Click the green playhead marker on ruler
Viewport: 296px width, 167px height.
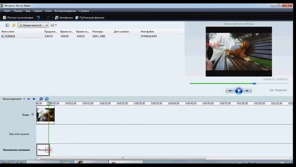[49, 103]
